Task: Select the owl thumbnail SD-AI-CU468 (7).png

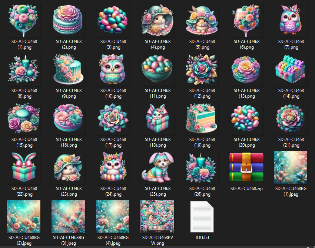Action: pos(291,20)
